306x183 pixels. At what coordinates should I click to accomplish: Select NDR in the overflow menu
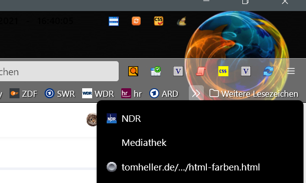pos(200,118)
